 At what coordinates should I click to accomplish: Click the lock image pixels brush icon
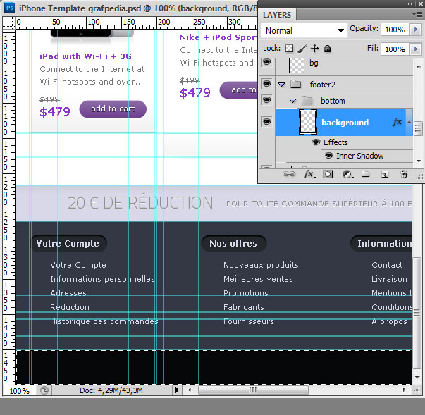[x=302, y=49]
